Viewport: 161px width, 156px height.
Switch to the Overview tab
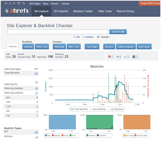(12, 46)
